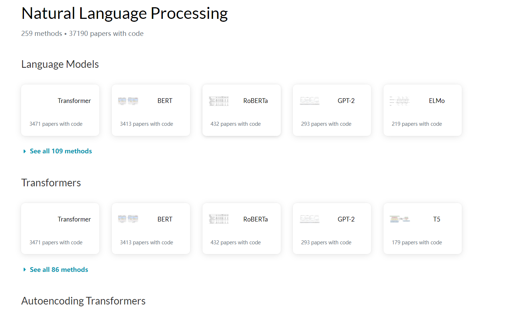
Task: Click the RoBERTa thumbnail in Transformers section
Action: (x=218, y=219)
